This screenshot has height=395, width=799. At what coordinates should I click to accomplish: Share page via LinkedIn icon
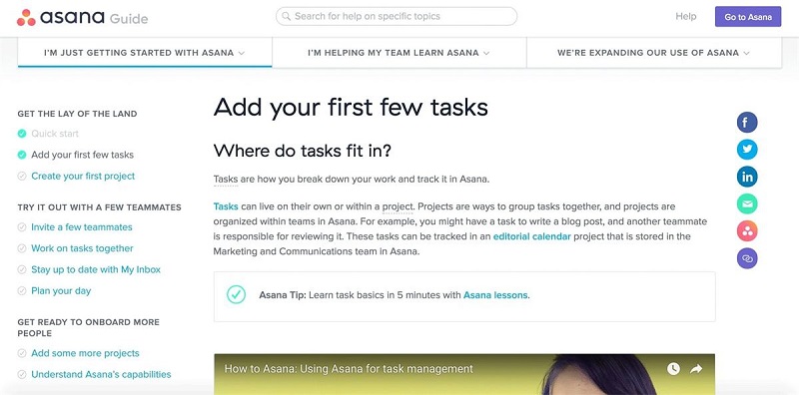(x=747, y=177)
